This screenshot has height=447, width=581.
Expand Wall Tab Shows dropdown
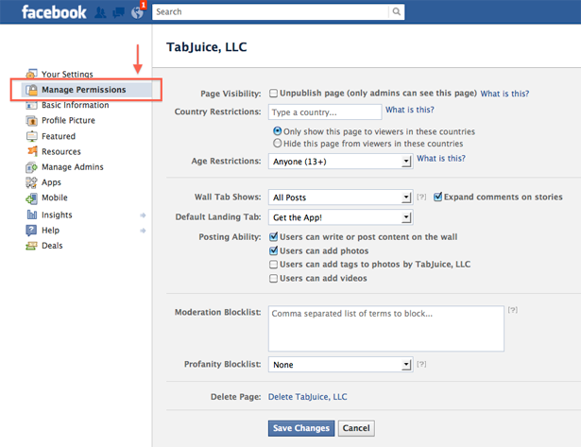[x=340, y=198]
